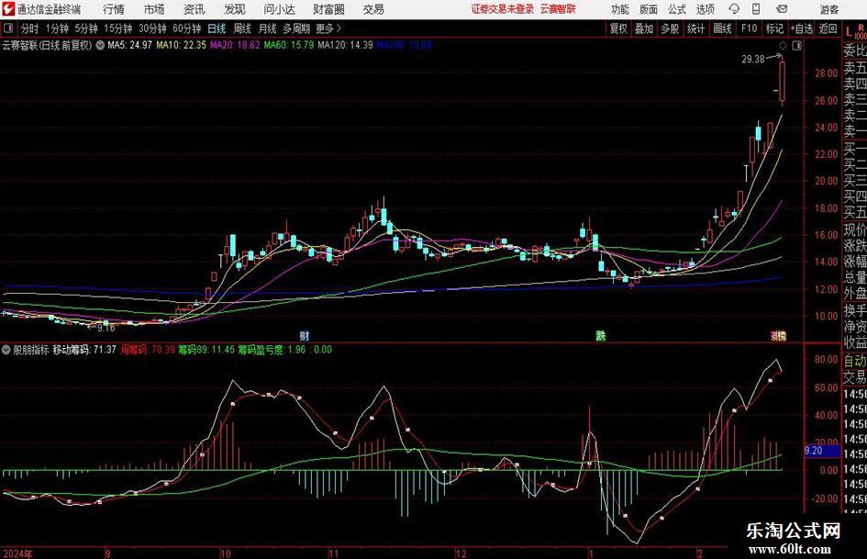The image size is (867, 559).
Task: Click the MA20: 18.62 indicator label
Action: coord(235,45)
